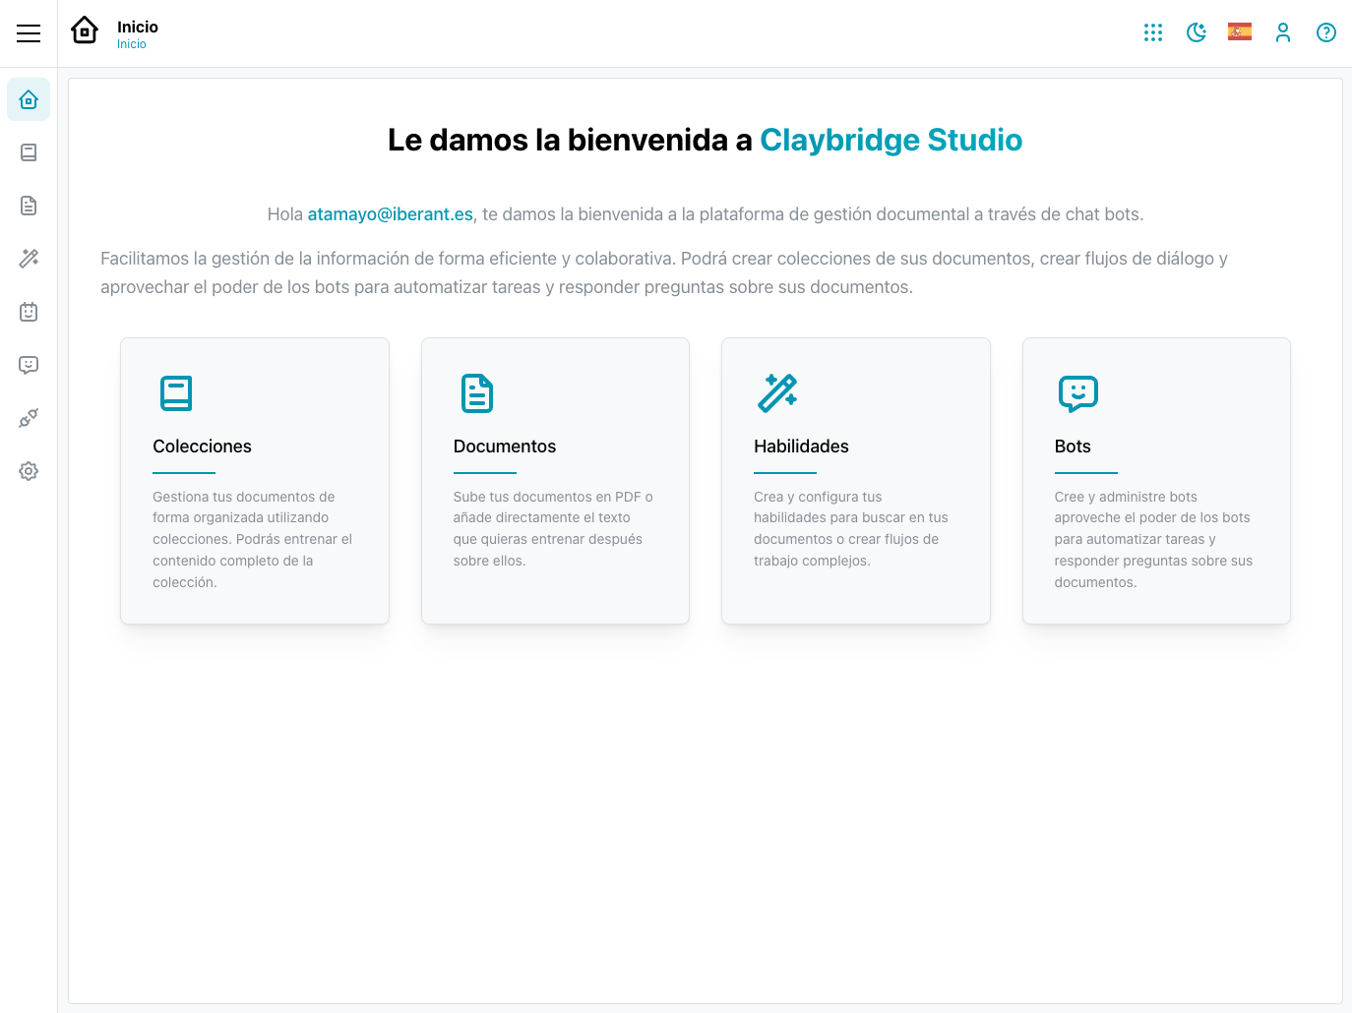Click the Bots card chat icon
1352x1013 pixels.
click(1078, 393)
